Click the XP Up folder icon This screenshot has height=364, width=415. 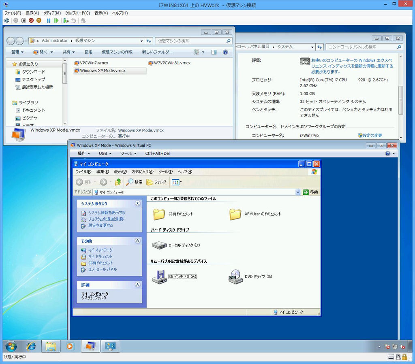[118, 182]
